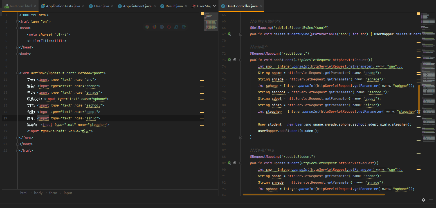
Task: Open page preview in Edge browser
Action: [x=184, y=27]
